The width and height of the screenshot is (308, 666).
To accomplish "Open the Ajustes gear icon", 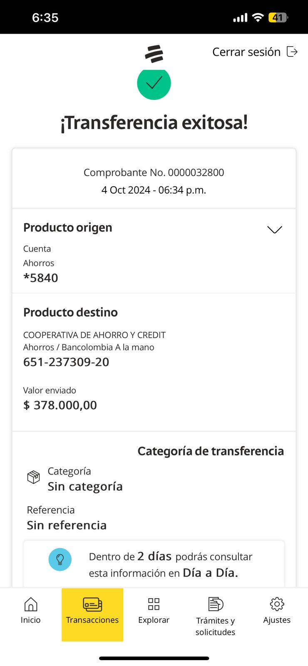I will tap(277, 604).
